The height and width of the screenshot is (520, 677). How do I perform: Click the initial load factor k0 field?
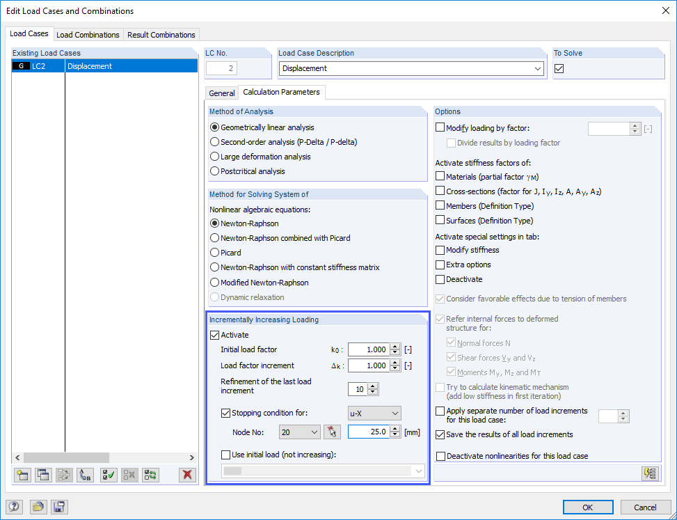[369, 349]
